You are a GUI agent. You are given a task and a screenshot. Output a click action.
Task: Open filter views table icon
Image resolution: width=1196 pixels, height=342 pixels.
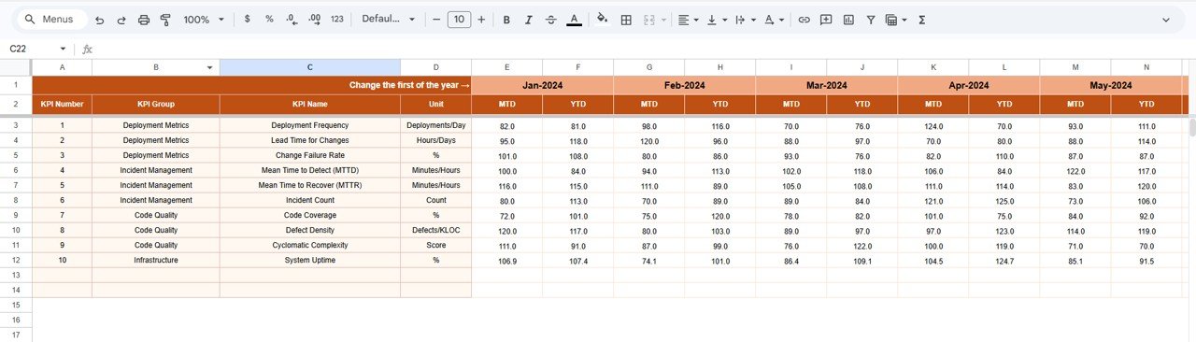tap(891, 20)
